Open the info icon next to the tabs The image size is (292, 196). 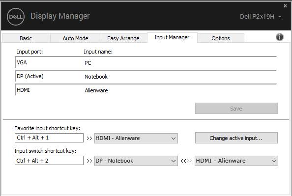280,37
